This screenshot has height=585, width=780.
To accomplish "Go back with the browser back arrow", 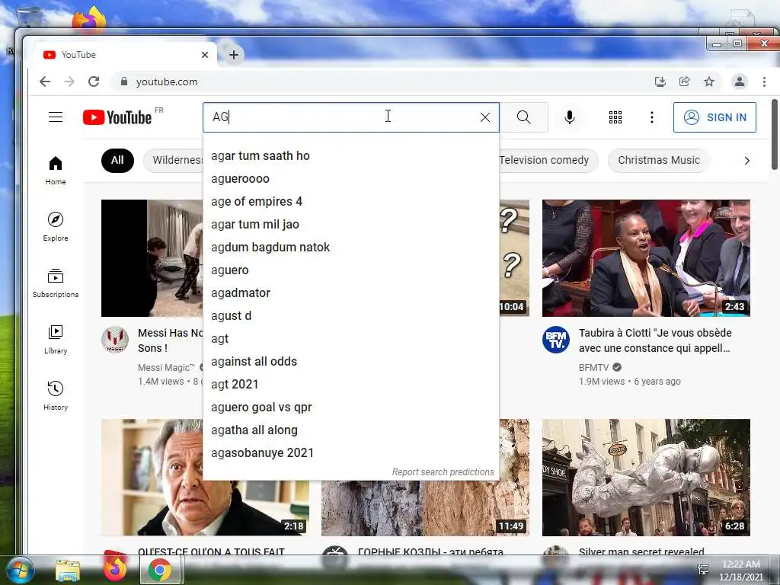I will [x=45, y=82].
